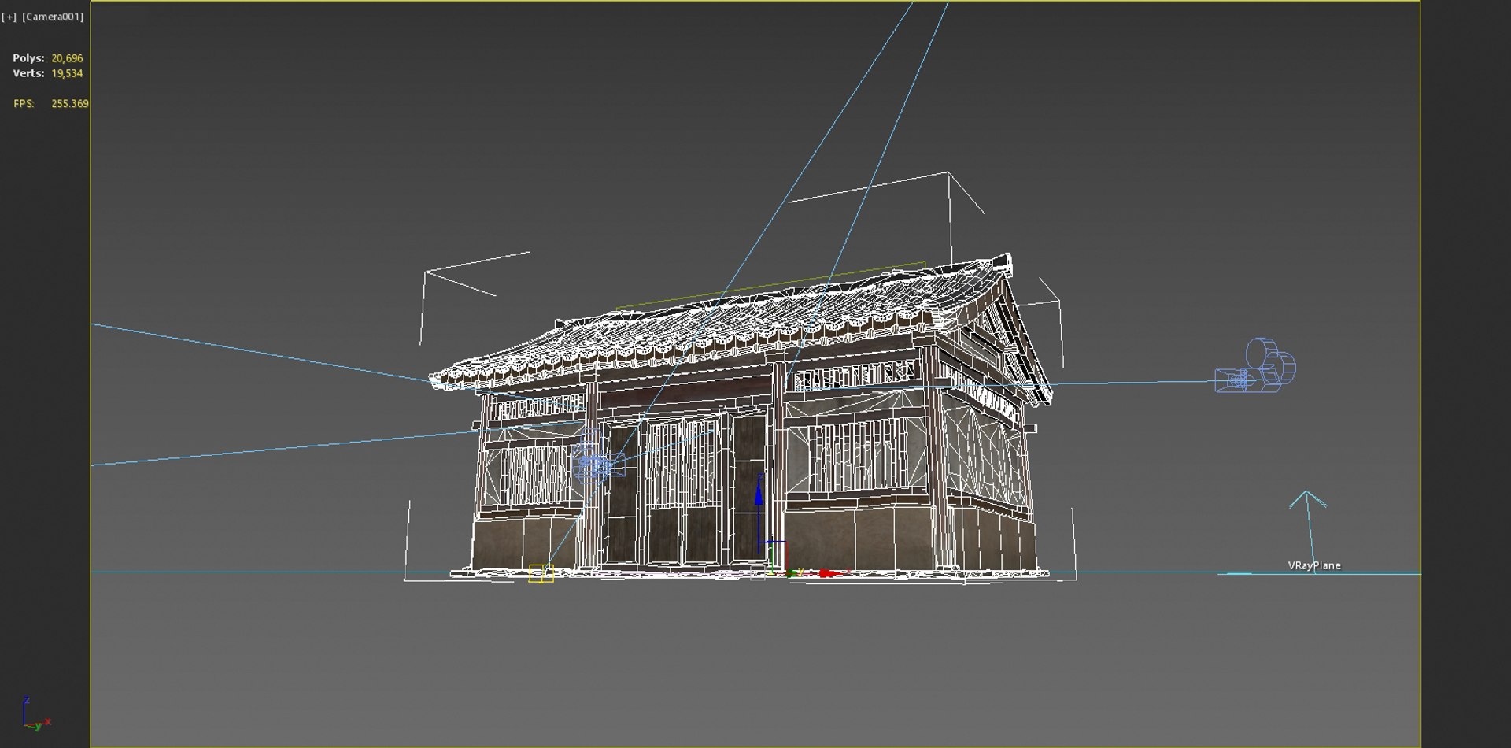Select the camera gizmo right of the roof
Viewport: 1511px width, 748px height.
click(x=1255, y=366)
